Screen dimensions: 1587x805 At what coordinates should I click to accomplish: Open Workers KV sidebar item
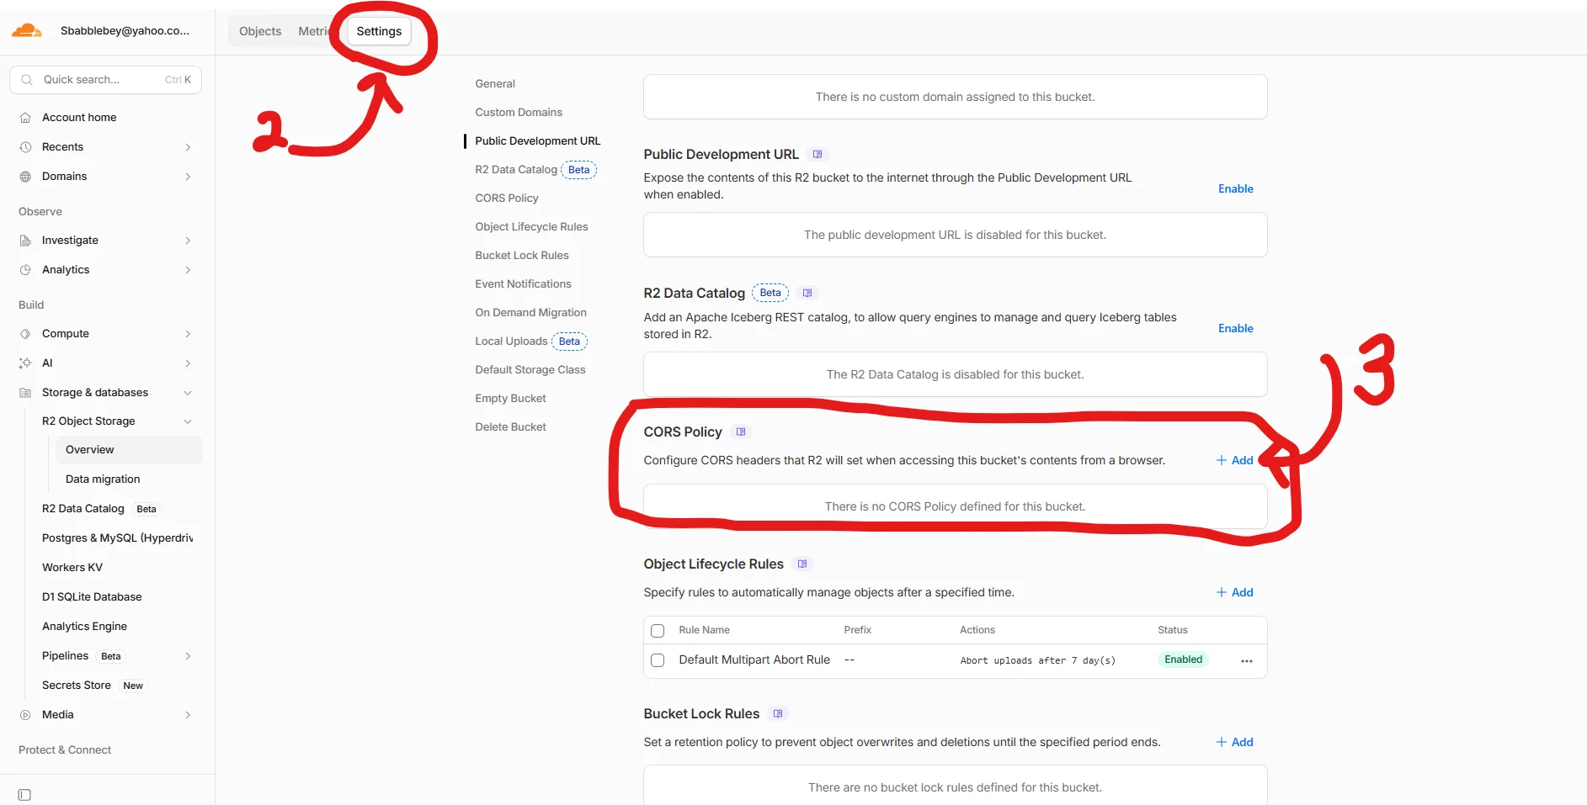[x=72, y=568]
